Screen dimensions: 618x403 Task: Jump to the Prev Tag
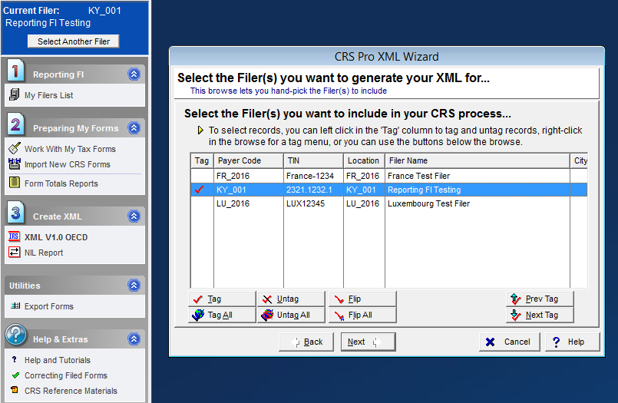tap(540, 299)
